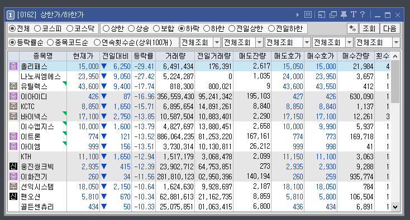Click the duplicate window icon in title bar
The image size is (410, 220).
333,14
